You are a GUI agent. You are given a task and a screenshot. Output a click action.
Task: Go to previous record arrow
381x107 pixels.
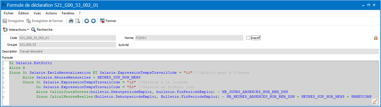point(87,21)
